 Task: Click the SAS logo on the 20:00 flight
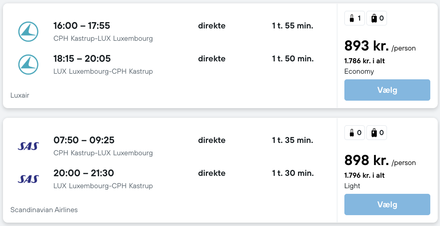click(28, 179)
